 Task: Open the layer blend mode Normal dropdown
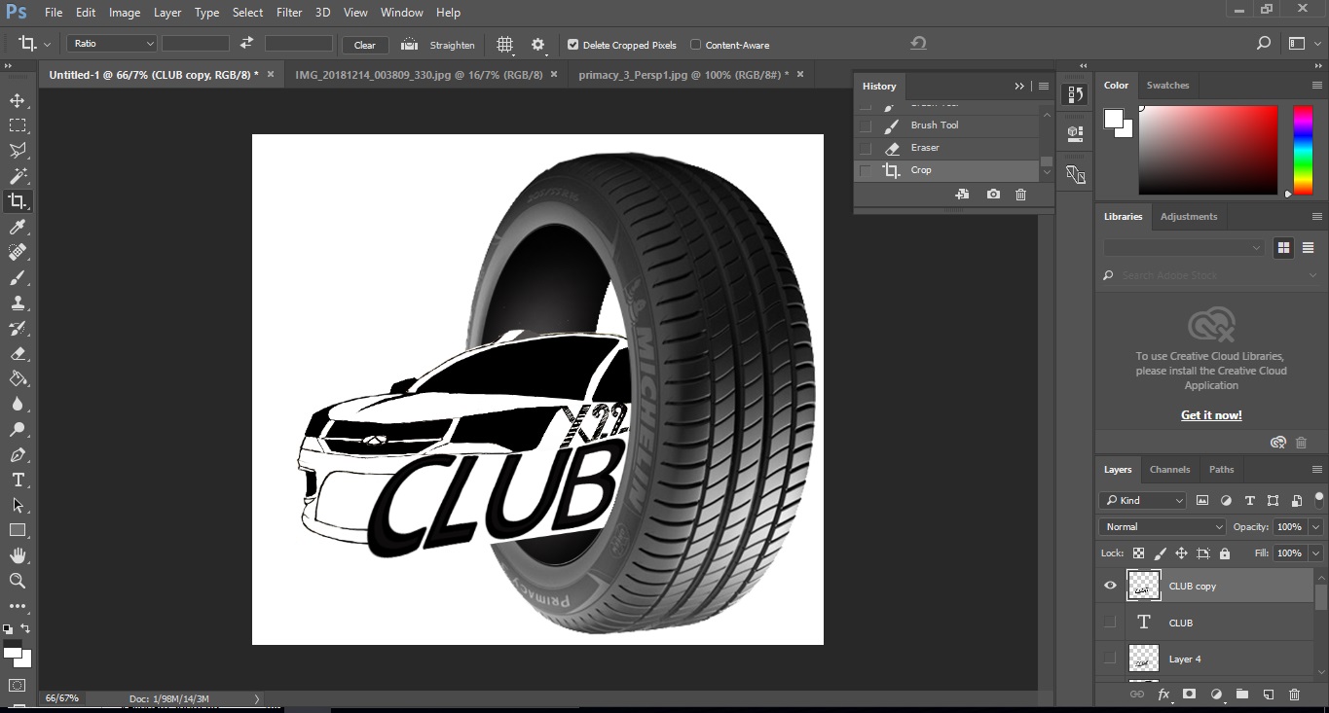pyautogui.click(x=1163, y=526)
